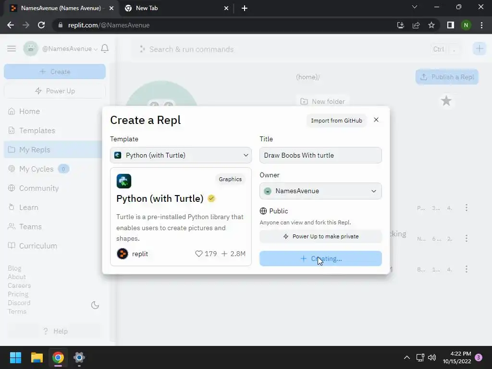The width and height of the screenshot is (492, 369).
Task: Open the Settings gear in taskbar
Action: 79,357
